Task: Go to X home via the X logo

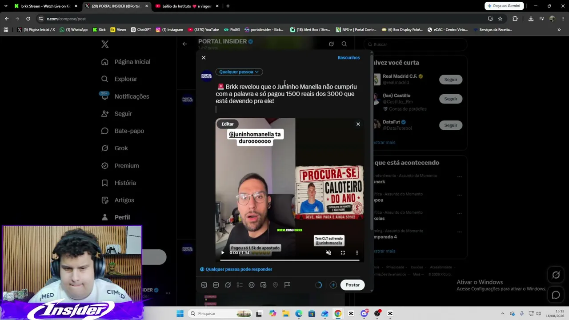Action: (105, 44)
